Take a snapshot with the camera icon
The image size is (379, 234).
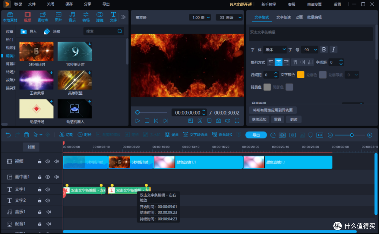[x=218, y=121]
